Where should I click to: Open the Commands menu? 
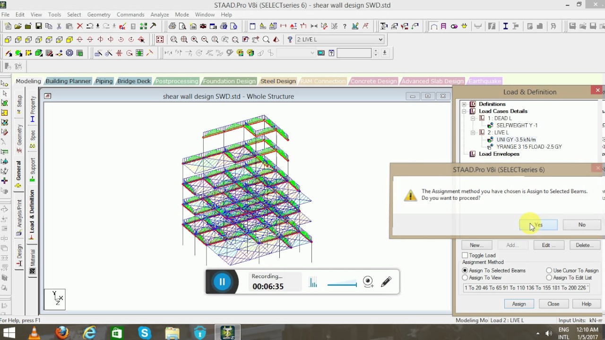click(x=130, y=15)
